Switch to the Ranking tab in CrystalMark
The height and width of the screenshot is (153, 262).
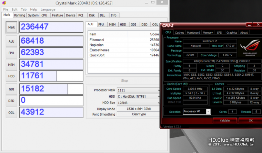click(19, 15)
